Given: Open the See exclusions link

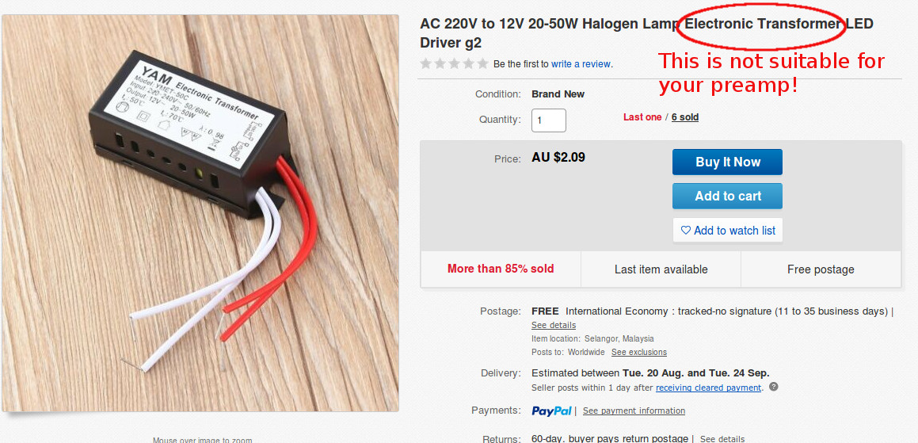Looking at the screenshot, I should click(638, 352).
